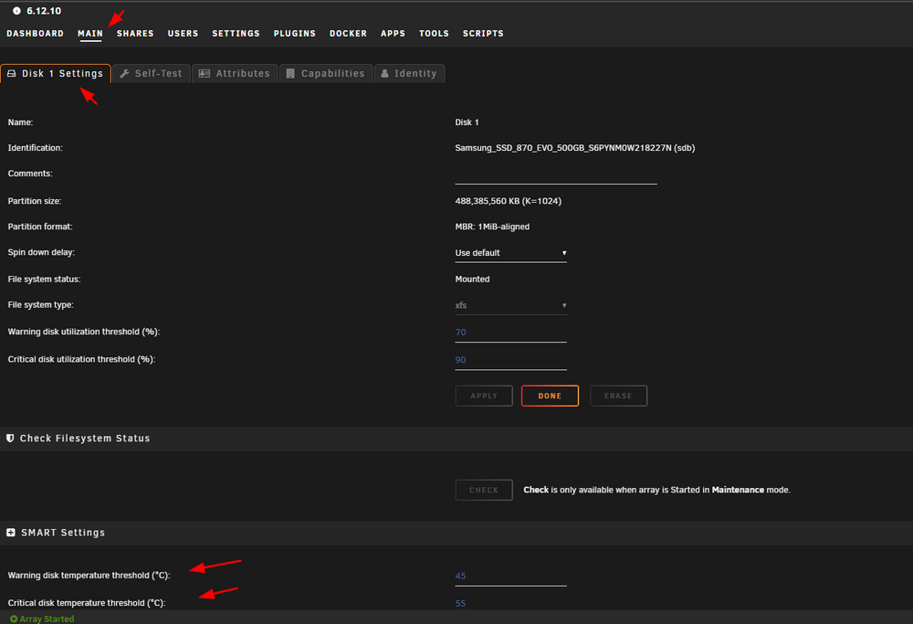Click the Comments input field
This screenshot has width=913, height=624.
[x=556, y=175]
